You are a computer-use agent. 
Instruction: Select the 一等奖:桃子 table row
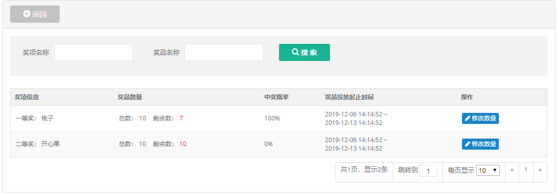pyautogui.click(x=278, y=118)
